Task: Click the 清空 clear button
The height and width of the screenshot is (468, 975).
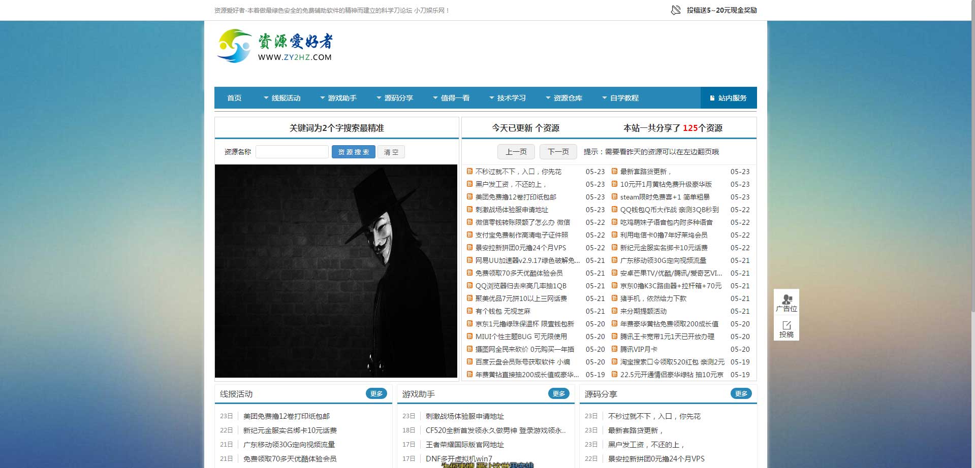Action: pos(391,151)
